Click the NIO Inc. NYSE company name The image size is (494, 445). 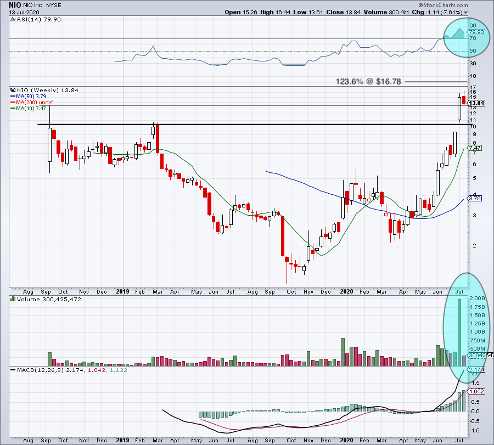42,5
